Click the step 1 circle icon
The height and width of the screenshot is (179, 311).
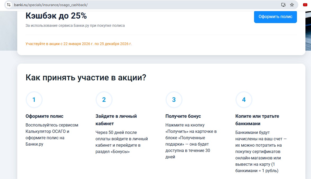pyautogui.click(x=34, y=100)
